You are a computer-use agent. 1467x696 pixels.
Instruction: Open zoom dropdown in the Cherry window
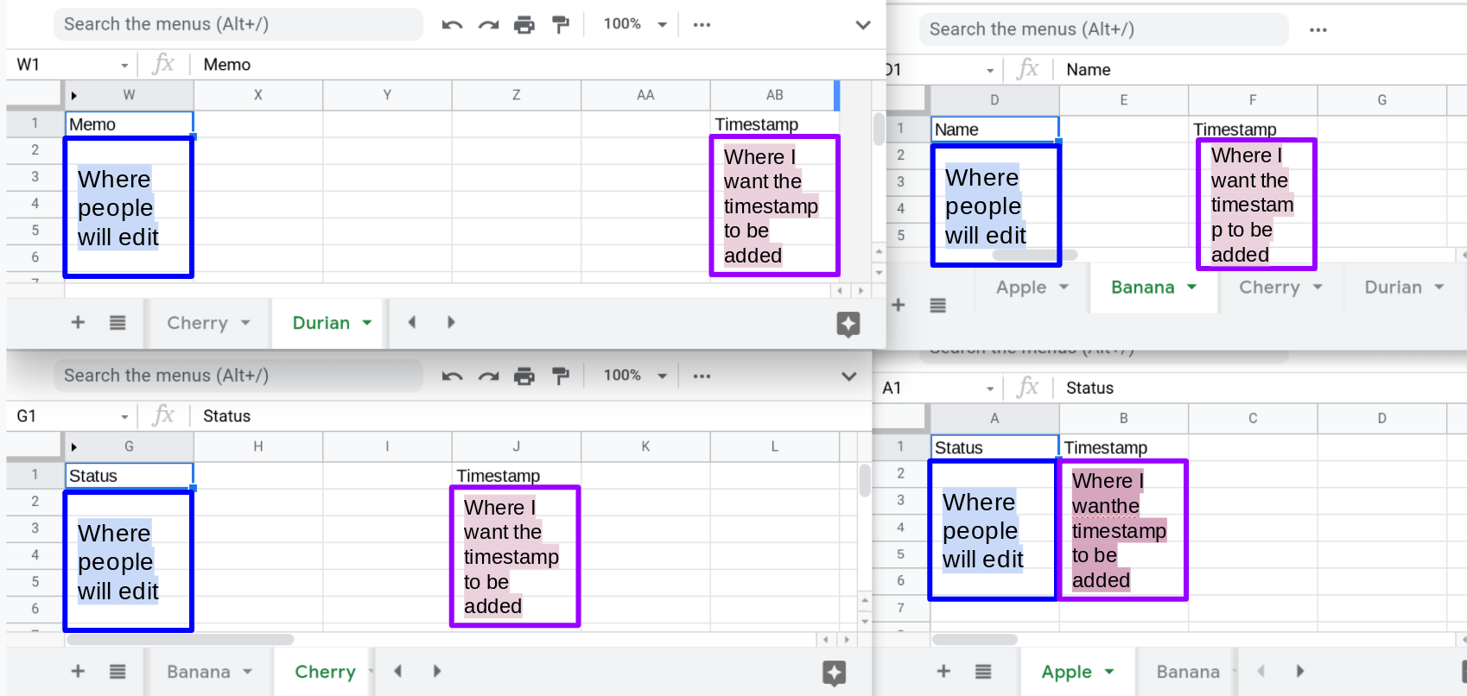[x=636, y=376]
